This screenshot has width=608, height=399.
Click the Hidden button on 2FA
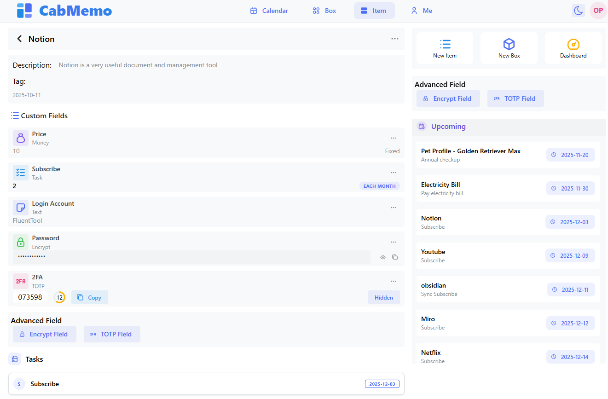[384, 297]
